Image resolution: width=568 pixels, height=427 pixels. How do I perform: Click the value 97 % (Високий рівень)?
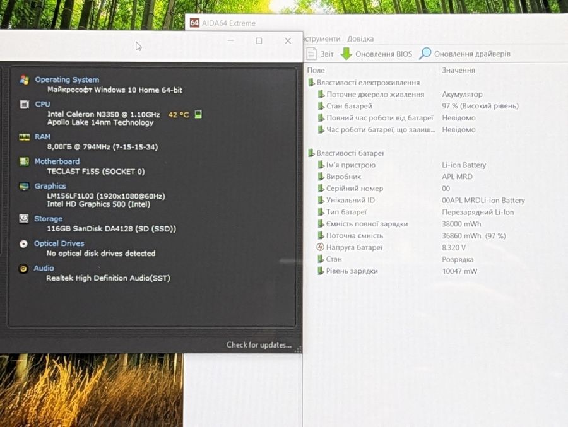pos(480,106)
